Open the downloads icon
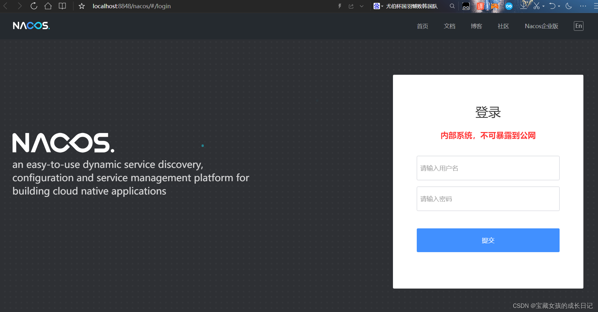598x312 pixels. [524, 6]
